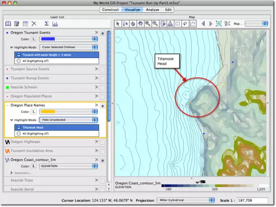Viewport: 276px width, 207px height.
Task: Switch to the Edit tab
Action: (x=168, y=9)
